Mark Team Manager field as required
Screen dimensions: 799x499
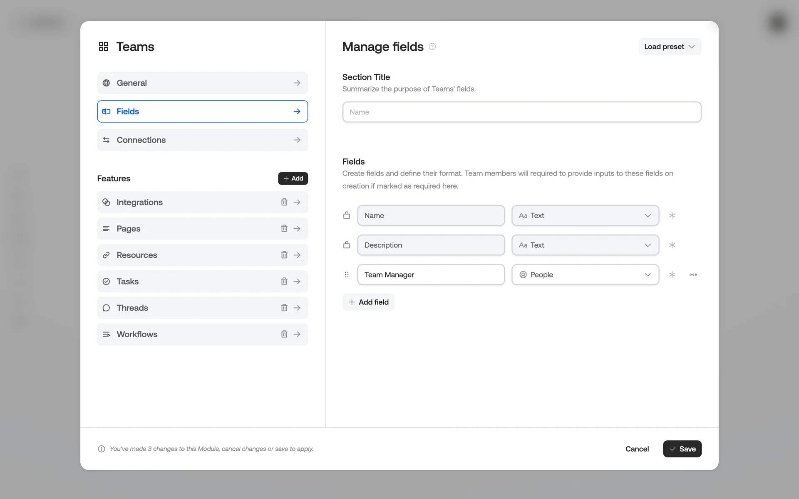click(672, 275)
